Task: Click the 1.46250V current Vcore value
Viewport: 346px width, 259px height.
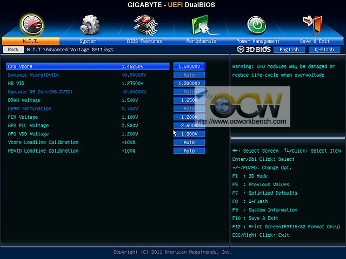Action: [x=132, y=66]
